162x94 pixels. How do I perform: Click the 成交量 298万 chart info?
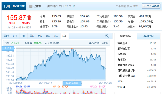[x=52, y=43]
